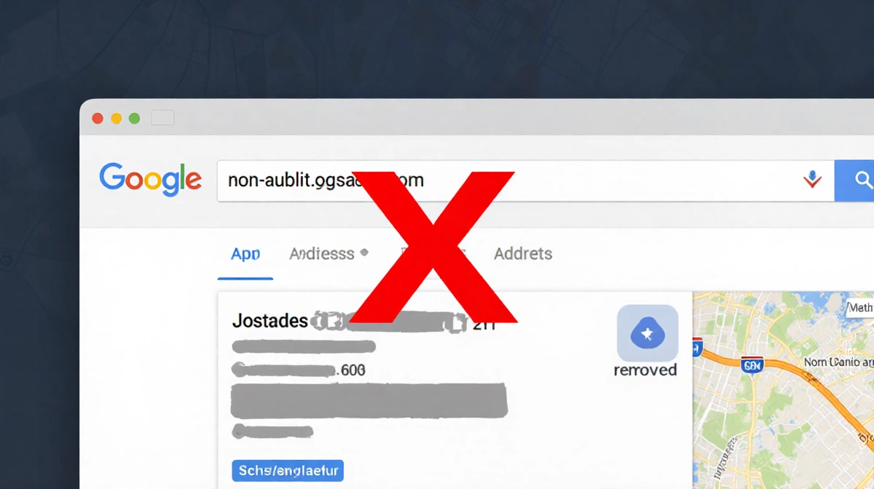The width and height of the screenshot is (874, 489).
Task: Click the map preview beside the result
Action: click(784, 390)
